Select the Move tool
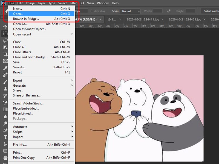The height and width of the screenshot is (164, 219). [5, 27]
